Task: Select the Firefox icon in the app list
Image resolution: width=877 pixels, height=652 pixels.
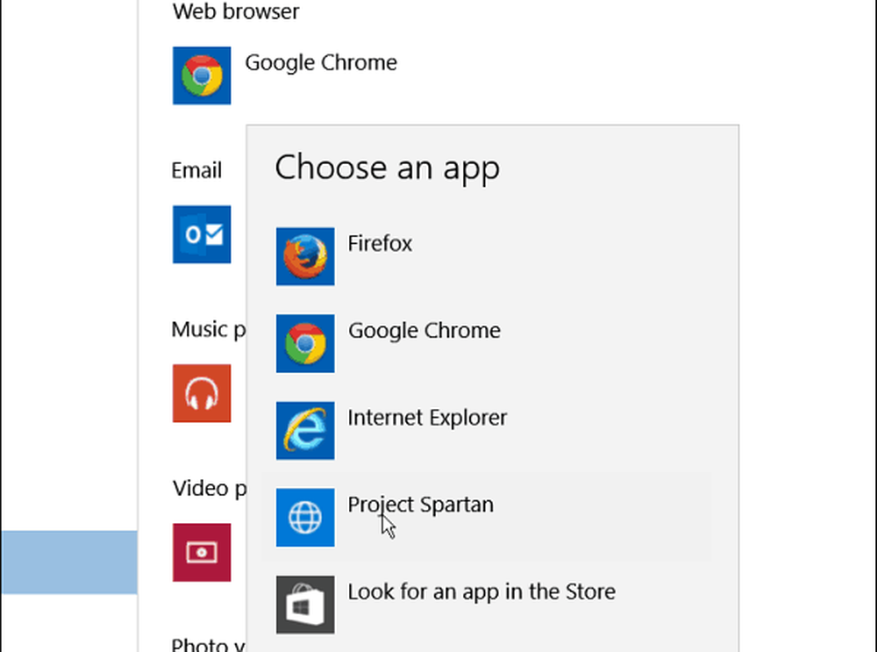Action: click(305, 257)
